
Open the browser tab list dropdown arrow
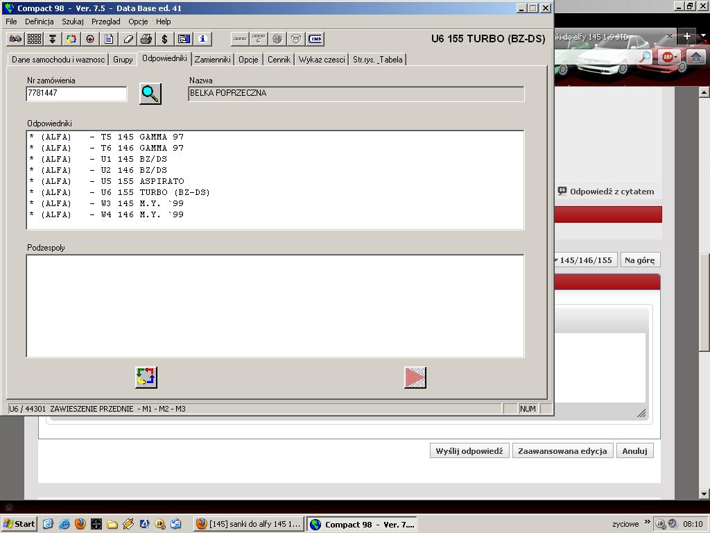point(703,35)
